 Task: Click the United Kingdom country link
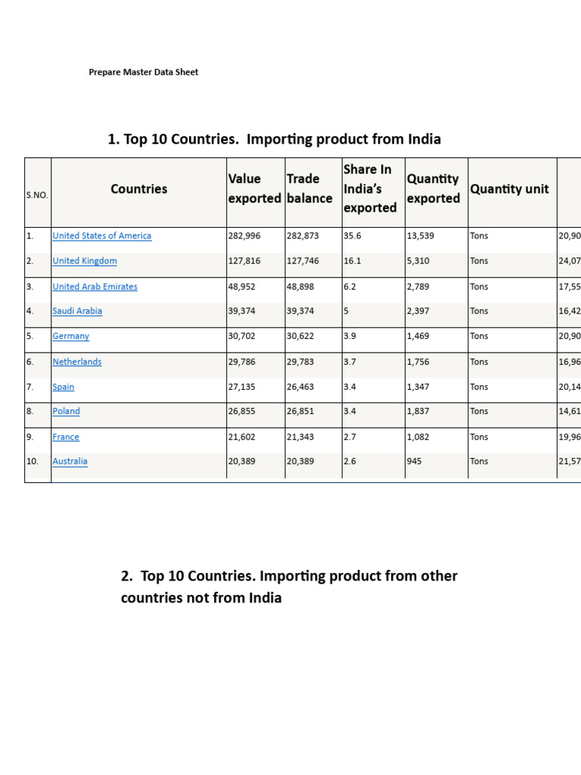[85, 261]
